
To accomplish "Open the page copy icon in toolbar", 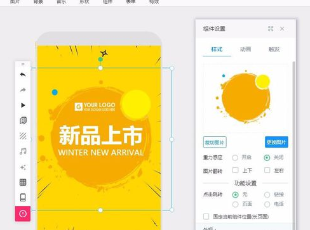I will coord(23,120).
